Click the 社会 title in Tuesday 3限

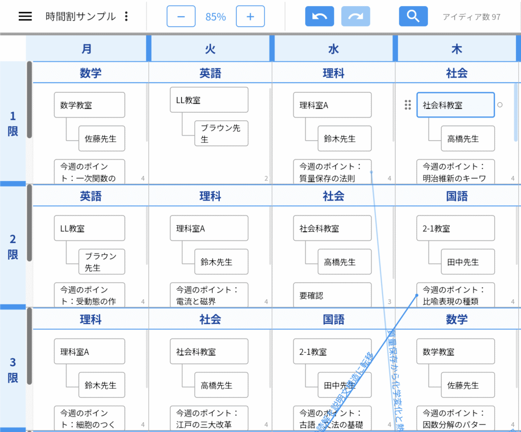[210, 319]
